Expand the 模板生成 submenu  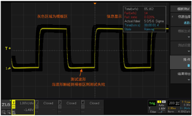tap(181, 34)
